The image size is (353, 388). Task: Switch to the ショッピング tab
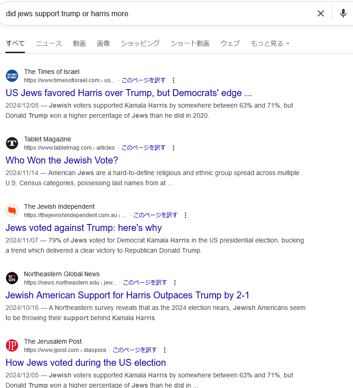140,43
